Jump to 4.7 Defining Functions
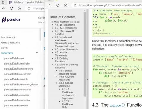The height and width of the screenshot is (109, 142). [62, 60]
